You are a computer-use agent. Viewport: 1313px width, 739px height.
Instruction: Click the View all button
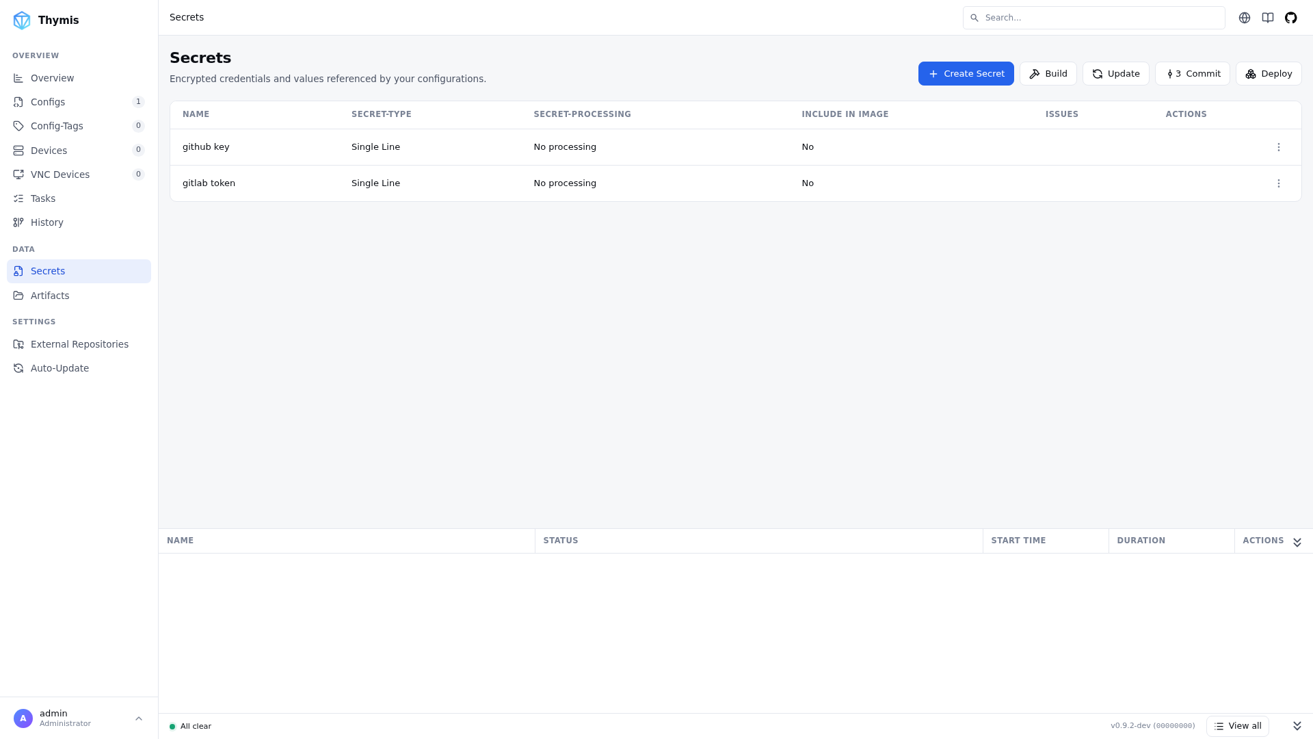point(1237,726)
